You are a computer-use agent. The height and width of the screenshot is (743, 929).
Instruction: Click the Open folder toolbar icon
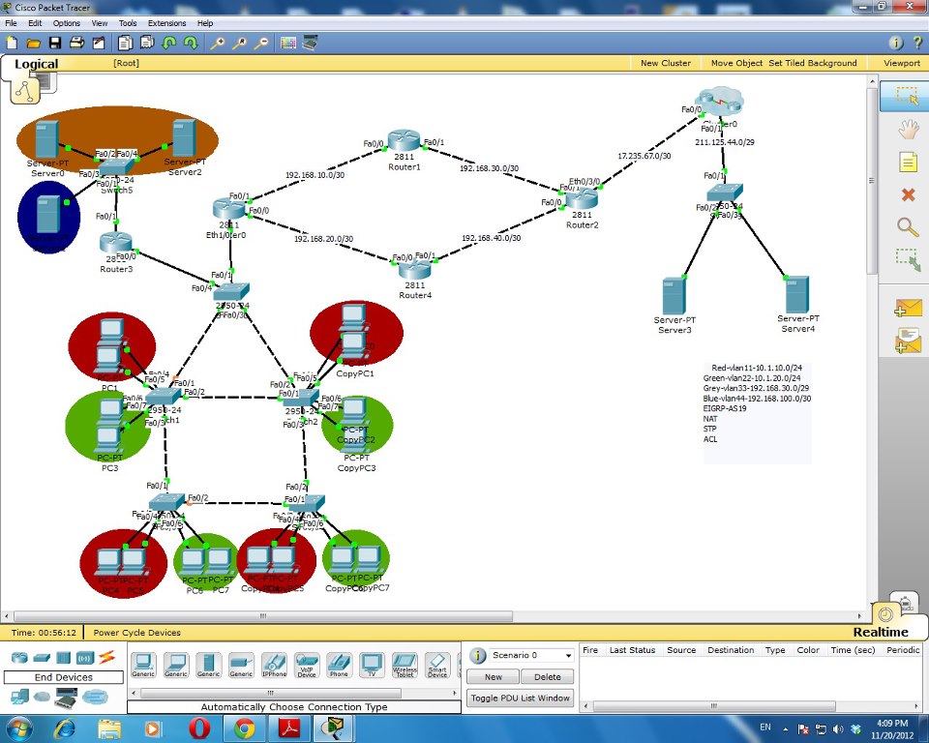coord(33,43)
